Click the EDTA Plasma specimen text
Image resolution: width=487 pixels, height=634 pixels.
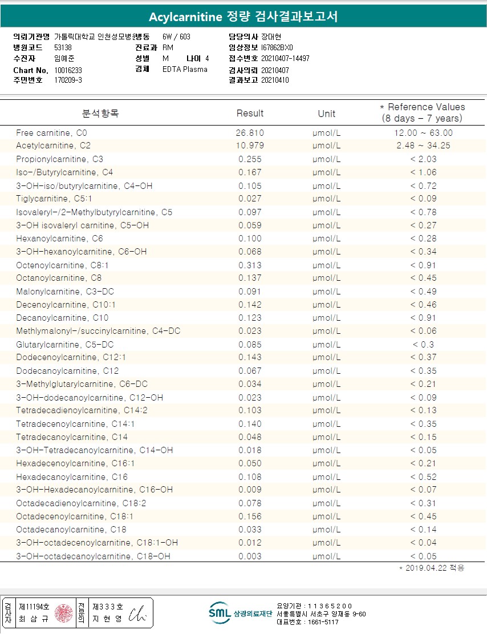(x=185, y=69)
